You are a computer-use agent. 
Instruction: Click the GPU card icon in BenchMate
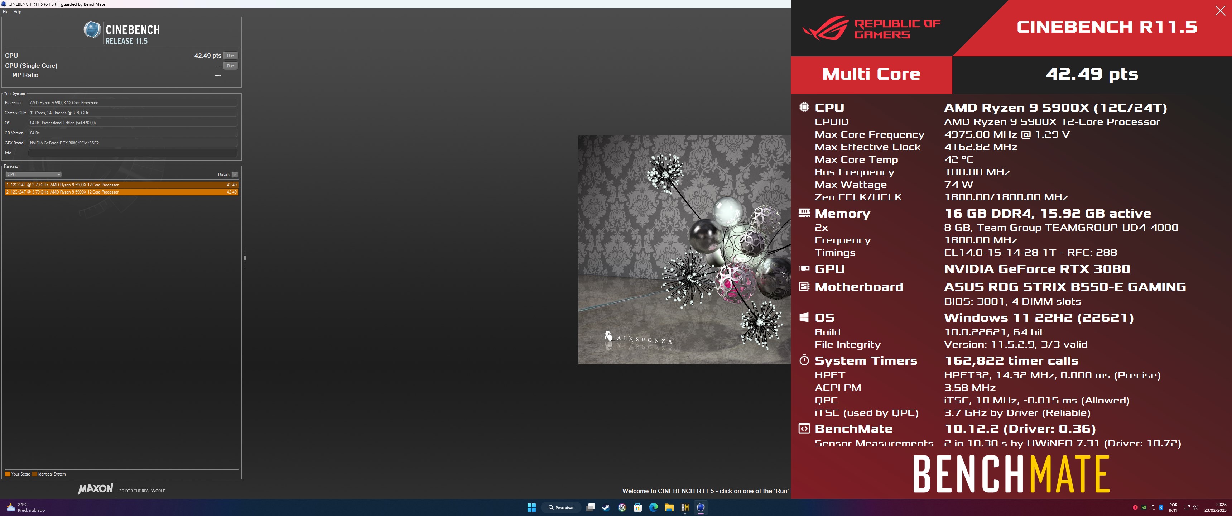(804, 268)
